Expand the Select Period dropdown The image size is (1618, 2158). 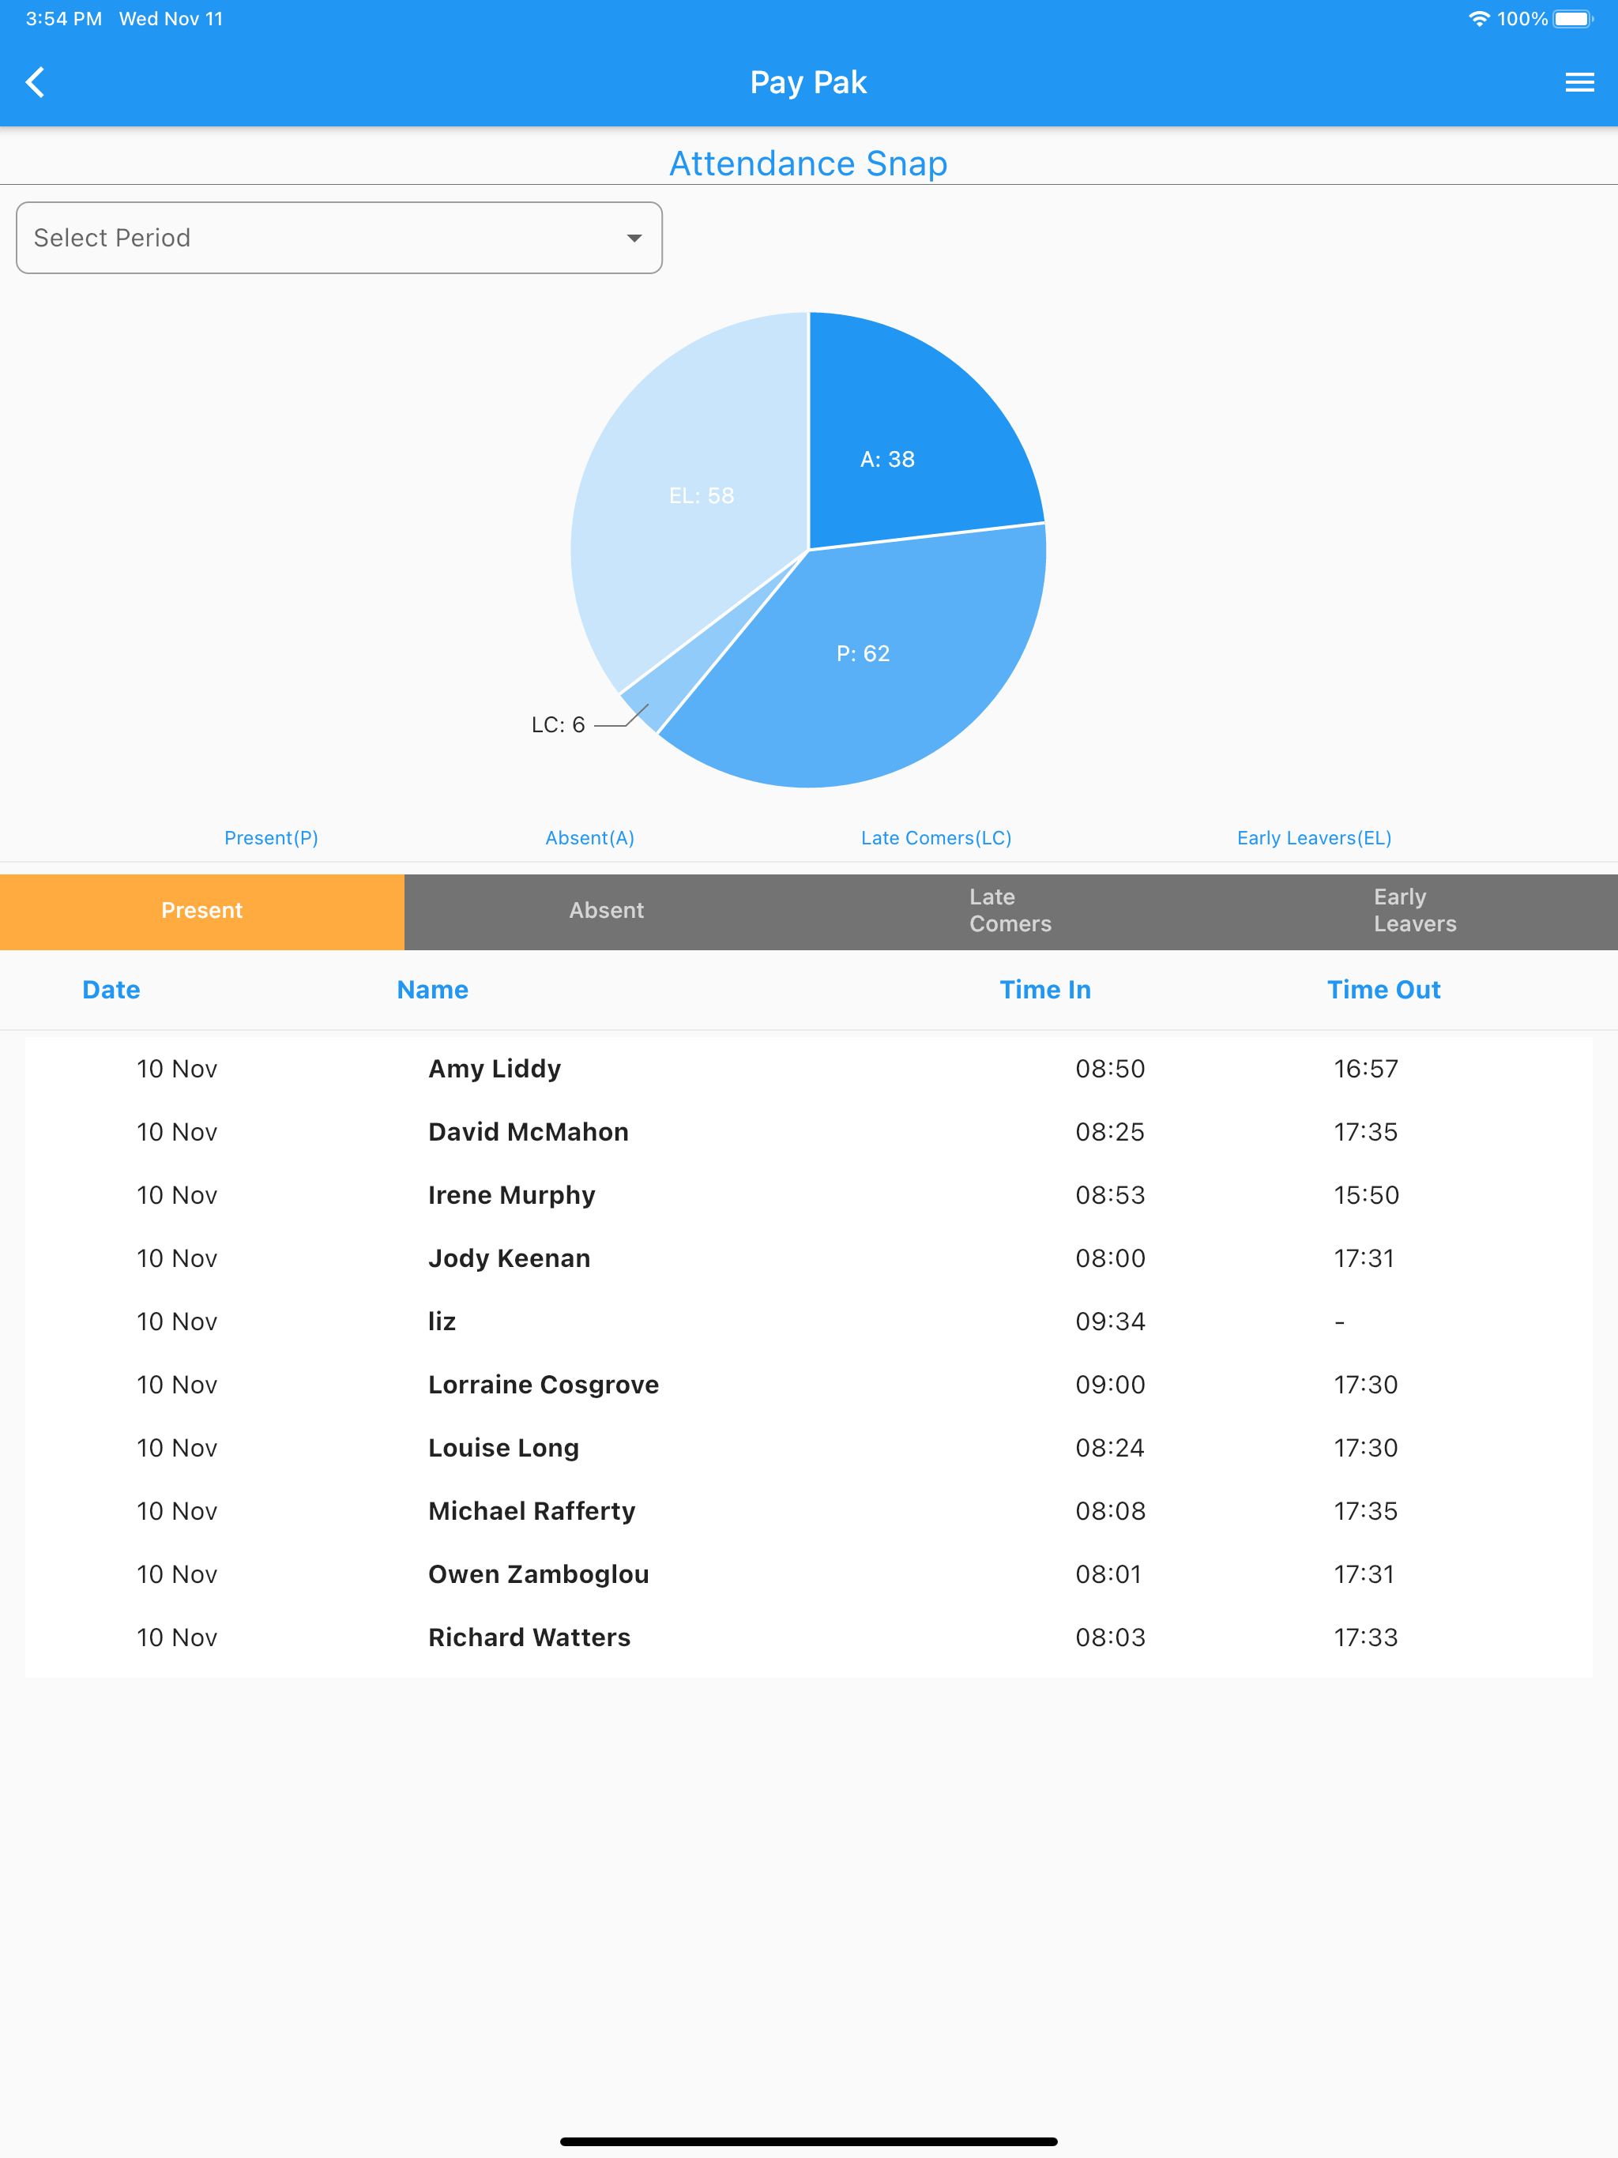pos(339,238)
